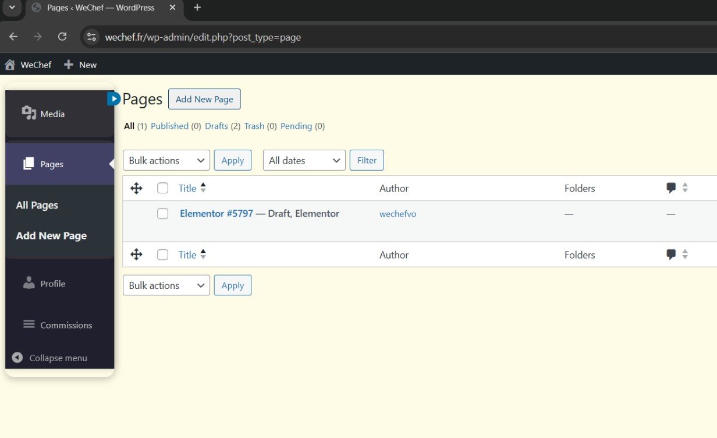Open the bottom Bulk actions dropdown
The width and height of the screenshot is (717, 438).
pyautogui.click(x=166, y=285)
